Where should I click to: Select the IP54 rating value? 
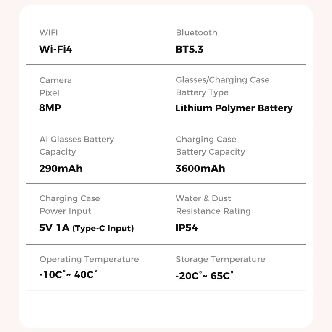point(187,228)
